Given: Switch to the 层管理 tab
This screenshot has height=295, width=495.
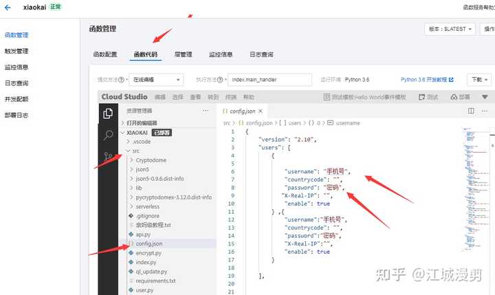Looking at the screenshot, I should (x=183, y=54).
